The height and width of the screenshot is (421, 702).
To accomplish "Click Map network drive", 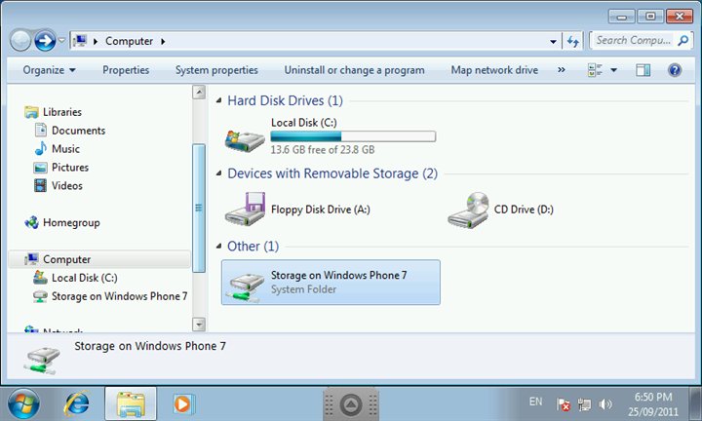I will (x=494, y=70).
